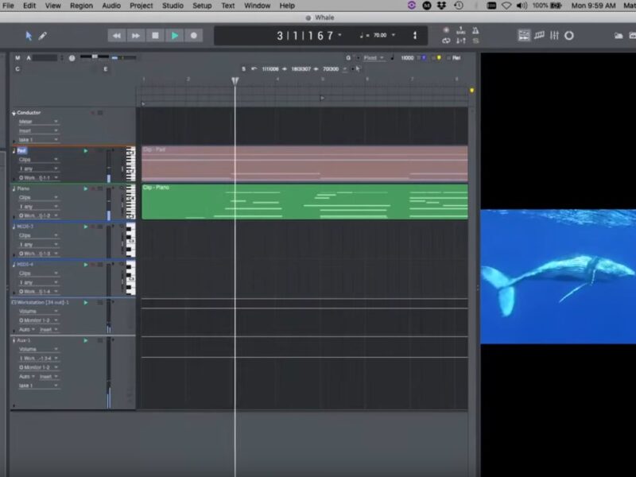This screenshot has width=636, height=477.
Task: Click the whale video thumbnail
Action: [558, 276]
